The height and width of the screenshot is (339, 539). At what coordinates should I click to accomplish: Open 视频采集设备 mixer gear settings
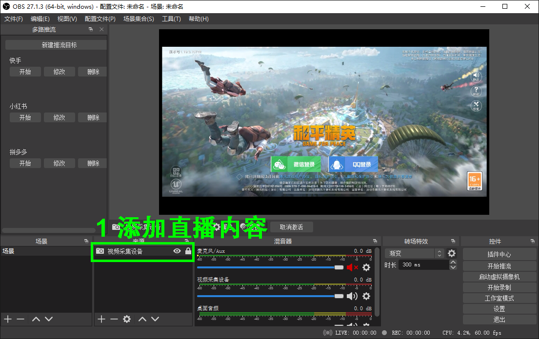pyautogui.click(x=366, y=296)
